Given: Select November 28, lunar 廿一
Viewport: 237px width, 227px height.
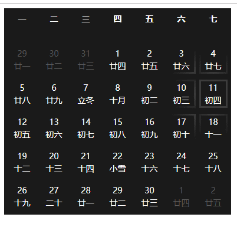Looking at the screenshot, I should [x=85, y=196].
